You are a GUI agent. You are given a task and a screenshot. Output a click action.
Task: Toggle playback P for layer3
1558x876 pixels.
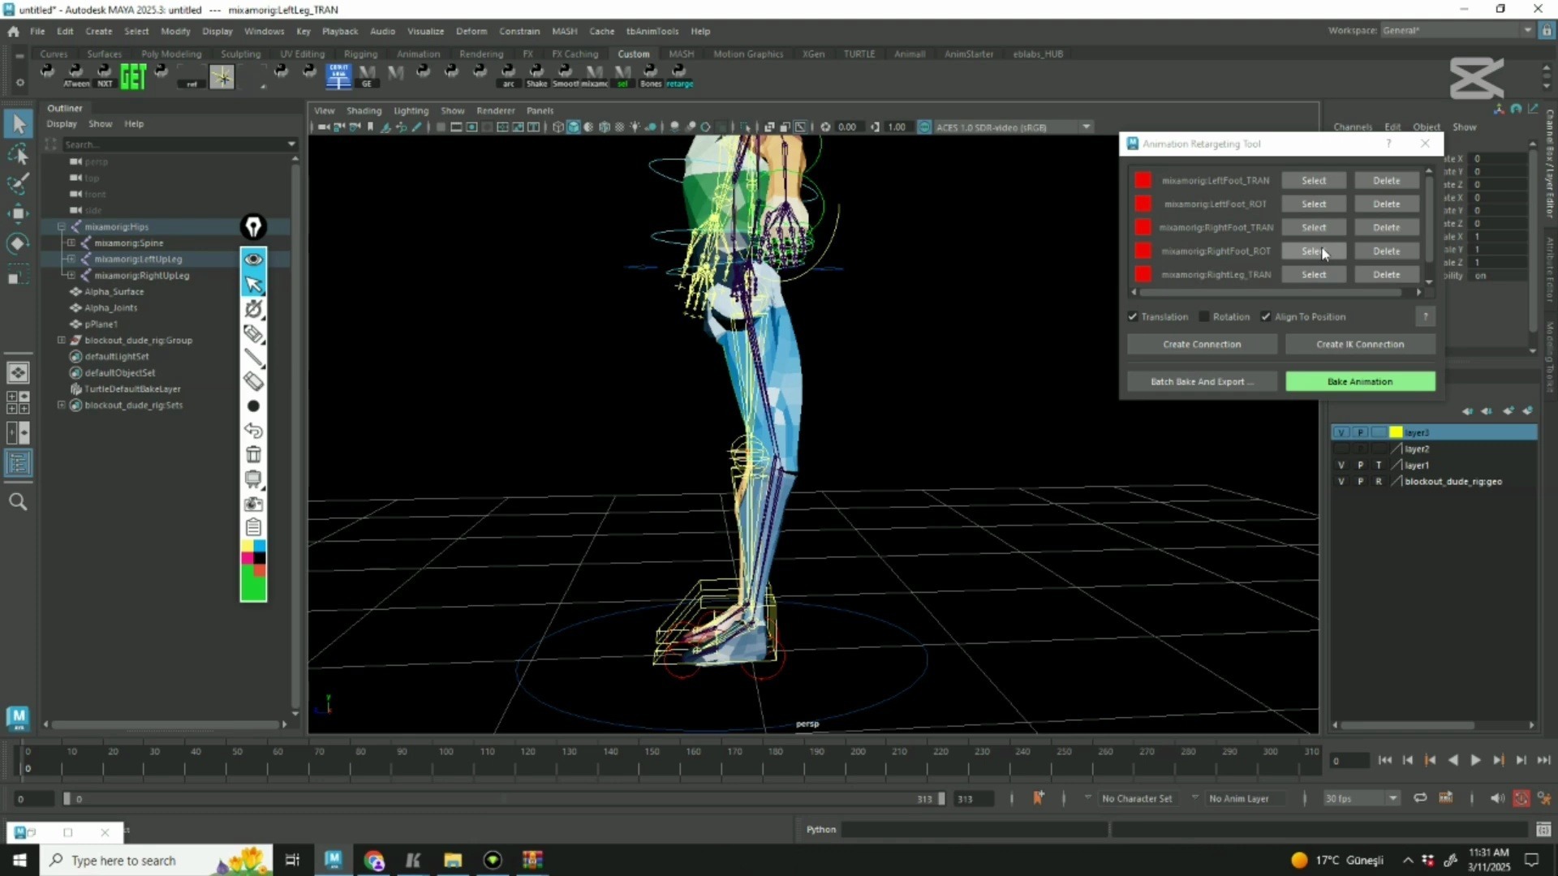coord(1361,433)
